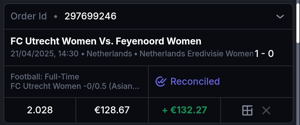300x125 pixels.
Task: Click the Order Id label
Action: pyautogui.click(x=29, y=16)
